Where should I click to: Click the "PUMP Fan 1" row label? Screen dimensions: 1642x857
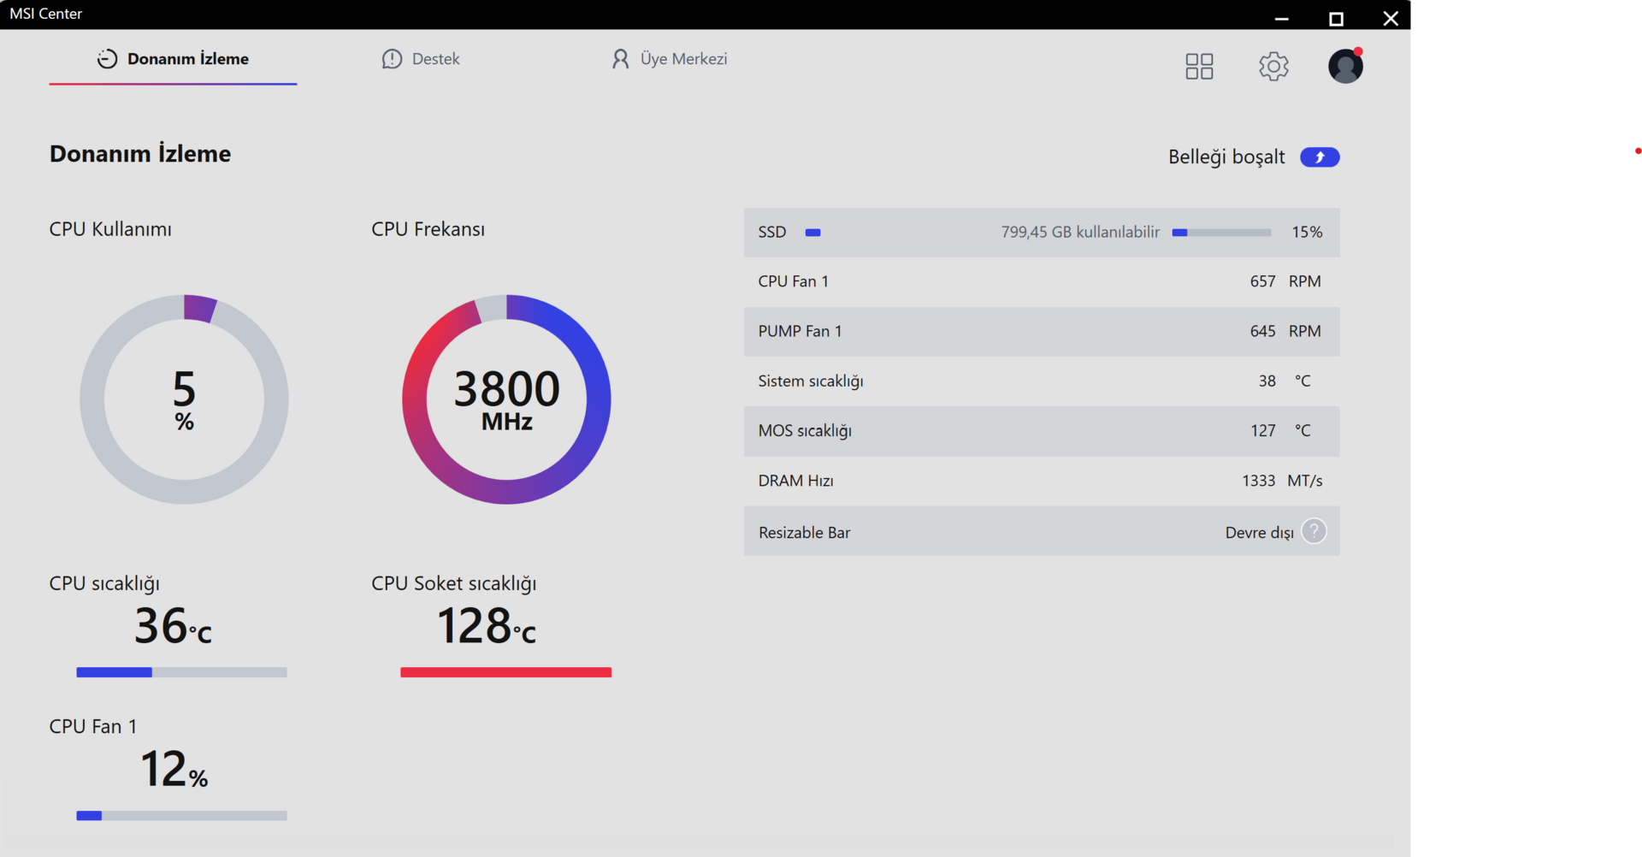click(800, 331)
